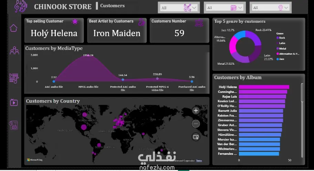Viewport: 314px width, 171px height.
Task: Click the 1956.24 MPEG audio file peak label
Action: [x=88, y=55]
